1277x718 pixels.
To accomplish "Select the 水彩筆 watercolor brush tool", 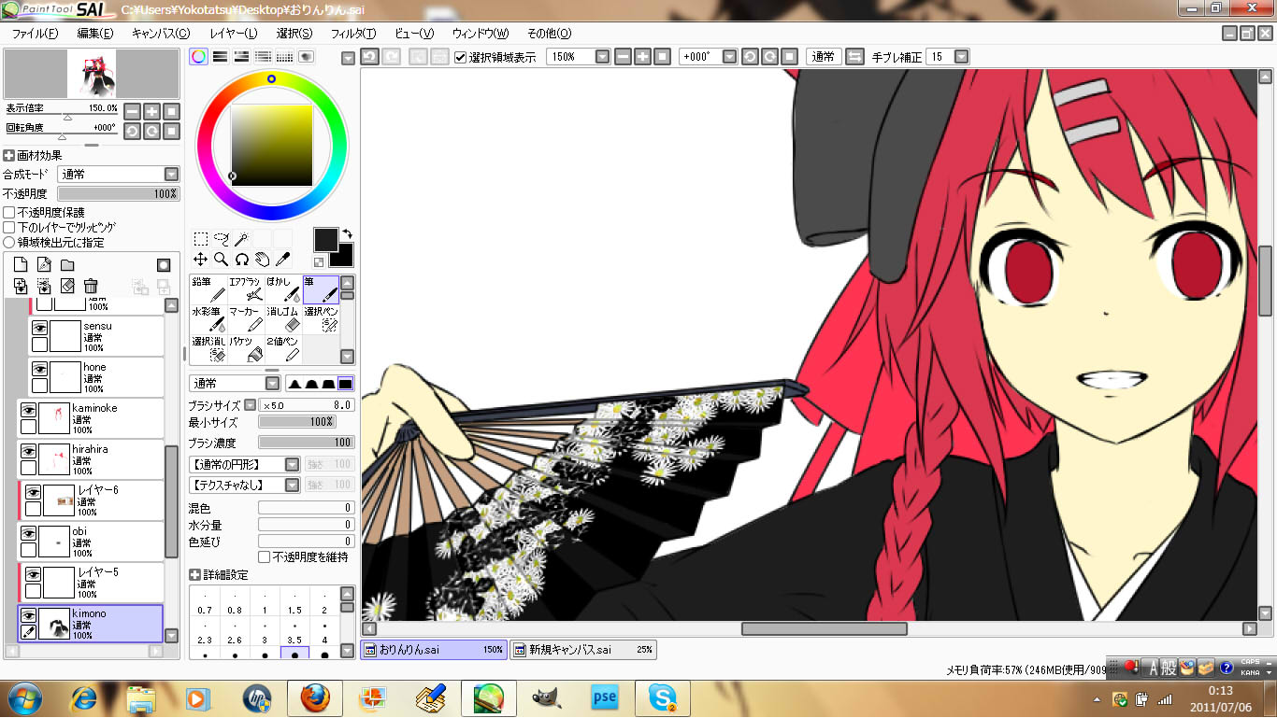I will click(208, 319).
